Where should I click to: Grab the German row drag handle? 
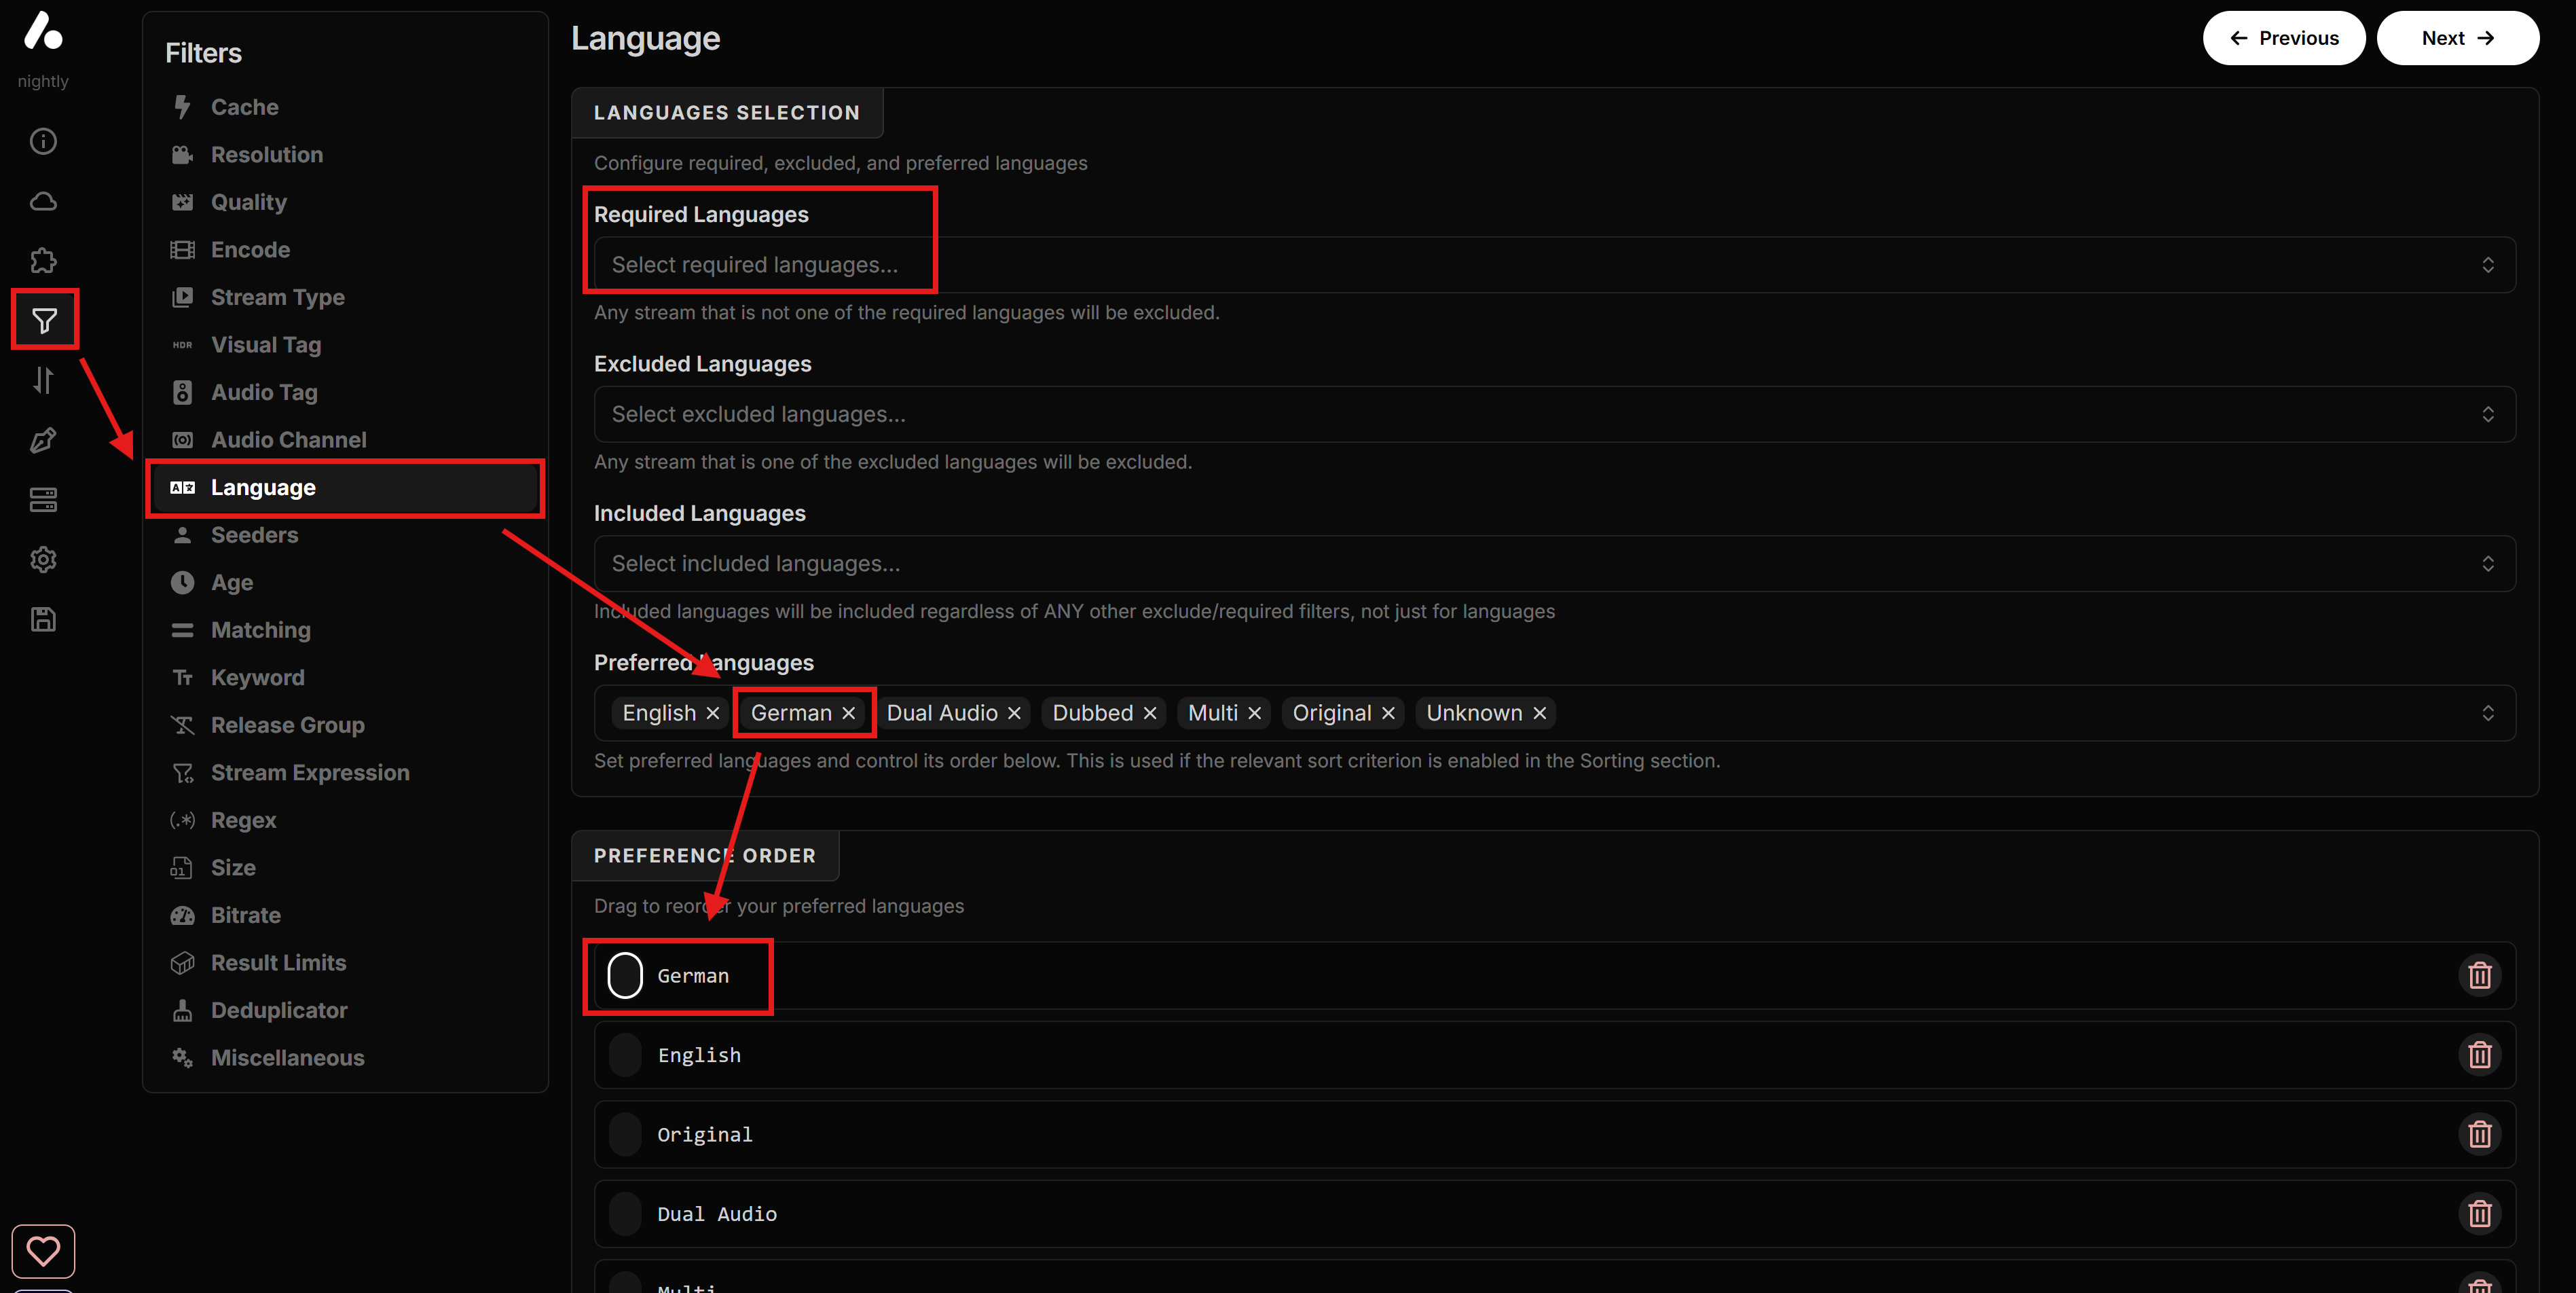point(625,975)
